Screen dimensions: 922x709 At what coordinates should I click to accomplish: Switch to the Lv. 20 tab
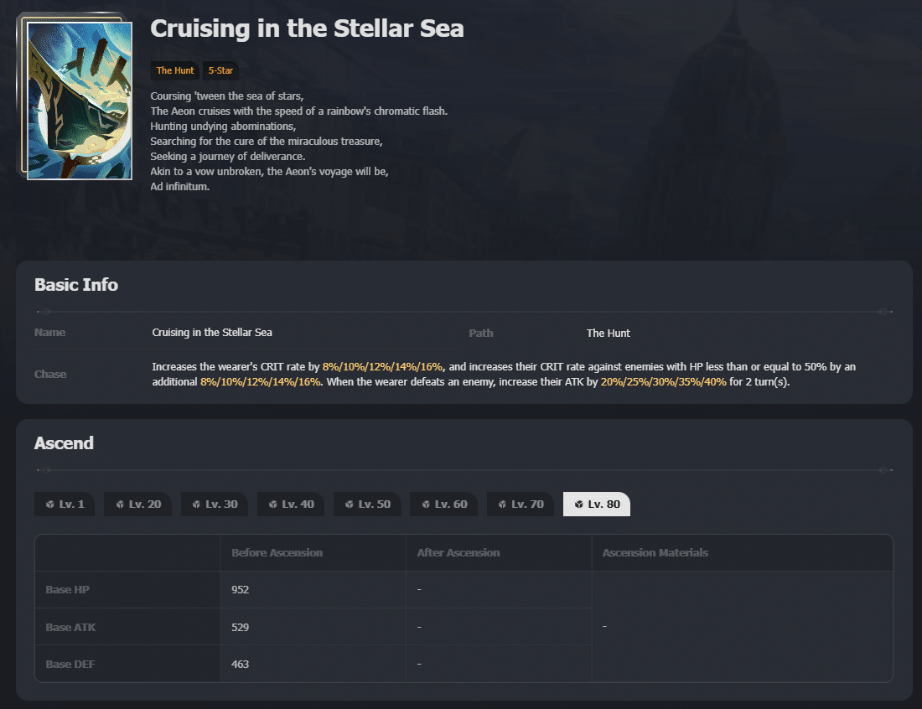click(137, 505)
